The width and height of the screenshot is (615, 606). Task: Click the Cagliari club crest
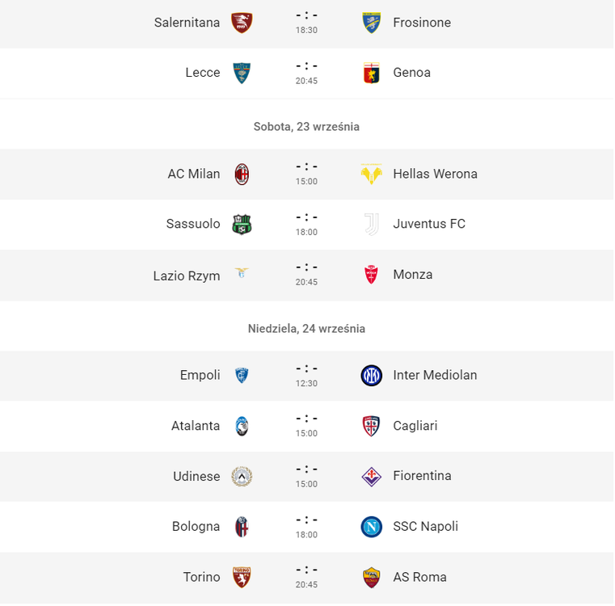point(371,426)
